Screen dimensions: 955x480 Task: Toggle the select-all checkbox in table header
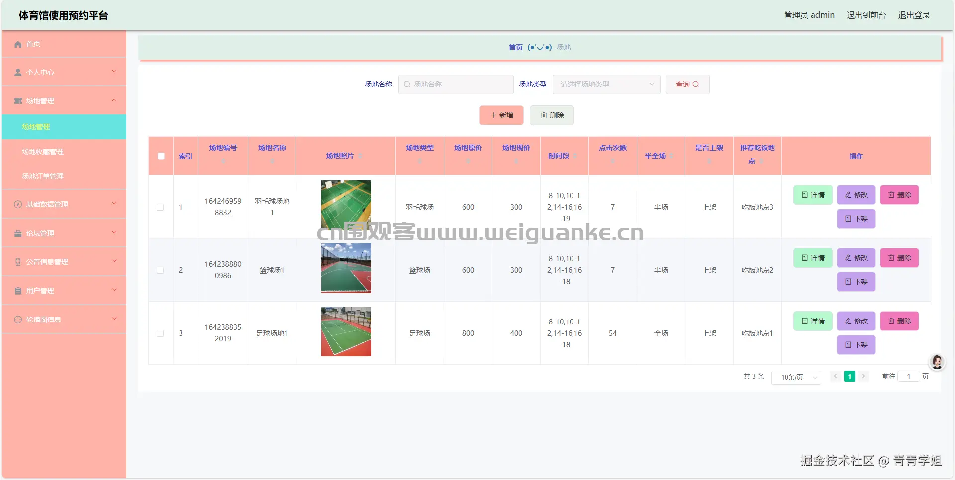161,156
